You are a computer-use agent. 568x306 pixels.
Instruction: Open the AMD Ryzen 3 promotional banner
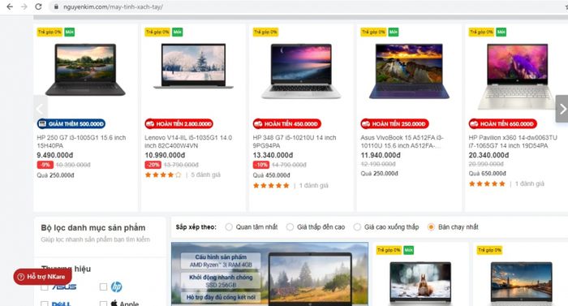coord(269,274)
